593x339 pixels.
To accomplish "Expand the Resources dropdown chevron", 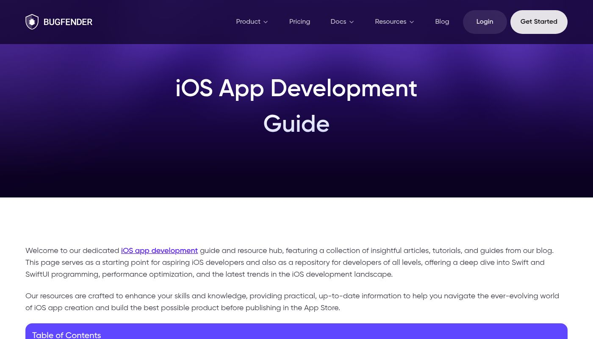I will 412,22.
